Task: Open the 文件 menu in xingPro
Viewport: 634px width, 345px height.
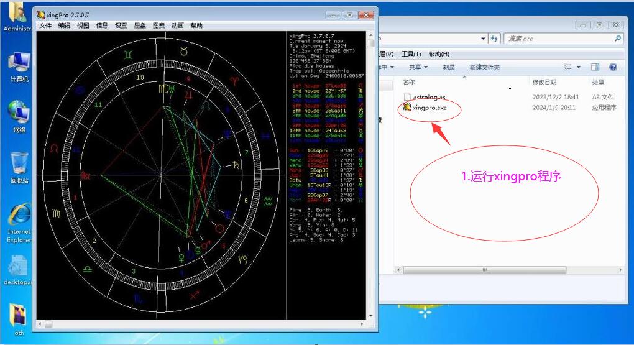Action: pyautogui.click(x=45, y=25)
